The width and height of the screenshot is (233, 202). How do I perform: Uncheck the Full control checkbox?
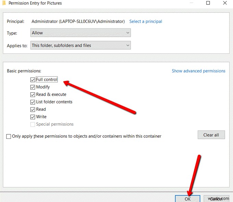point(33,80)
